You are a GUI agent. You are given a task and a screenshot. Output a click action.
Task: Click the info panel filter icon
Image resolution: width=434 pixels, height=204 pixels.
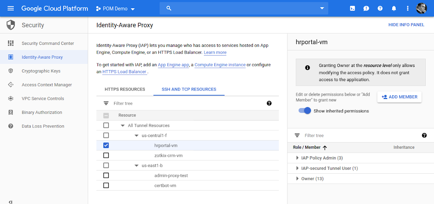(x=297, y=135)
